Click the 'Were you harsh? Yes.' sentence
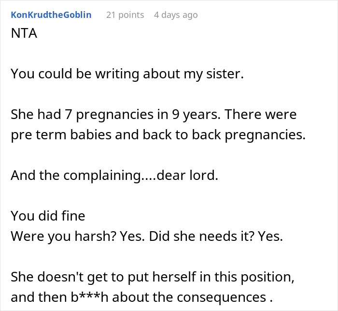 (x=78, y=236)
